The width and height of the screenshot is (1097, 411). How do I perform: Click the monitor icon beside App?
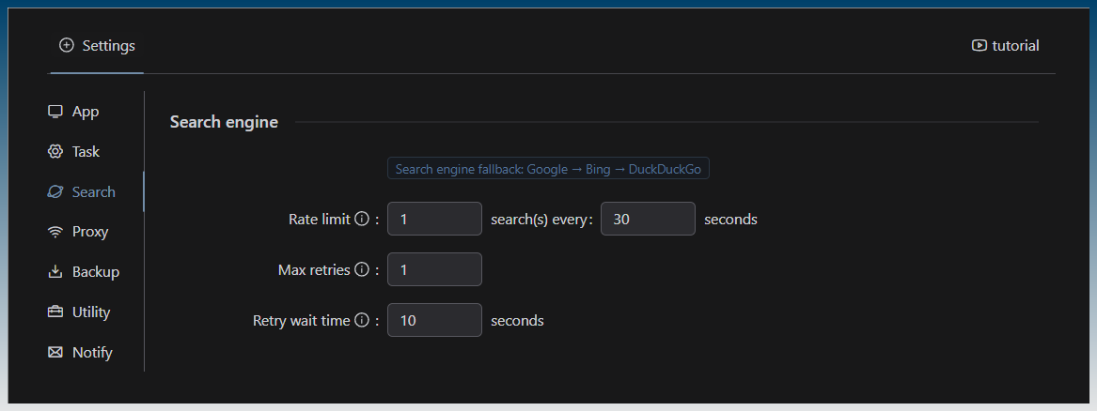coord(55,112)
